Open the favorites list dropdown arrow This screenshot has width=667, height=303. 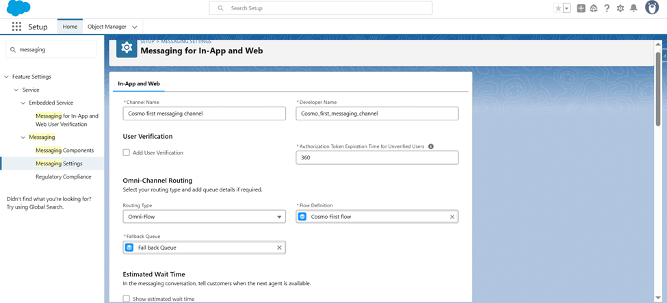click(x=566, y=8)
